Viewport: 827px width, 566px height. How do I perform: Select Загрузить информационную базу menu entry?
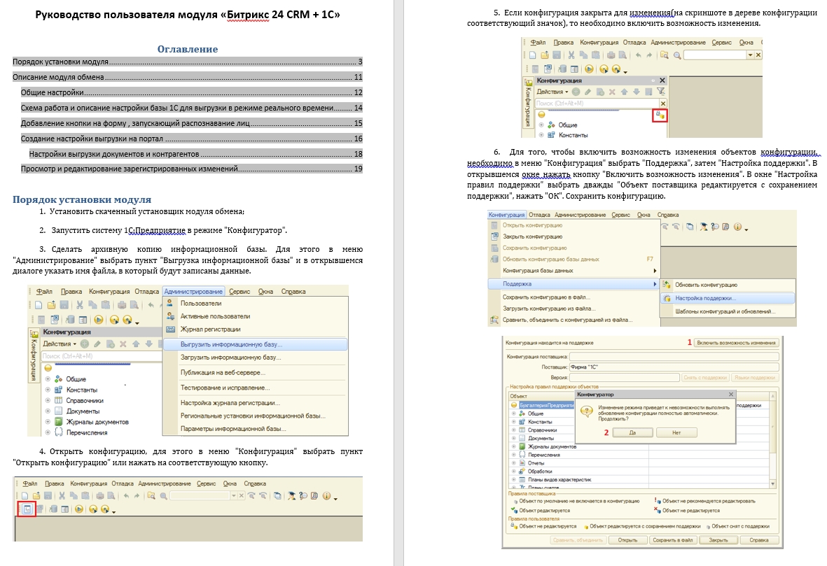tap(256, 358)
